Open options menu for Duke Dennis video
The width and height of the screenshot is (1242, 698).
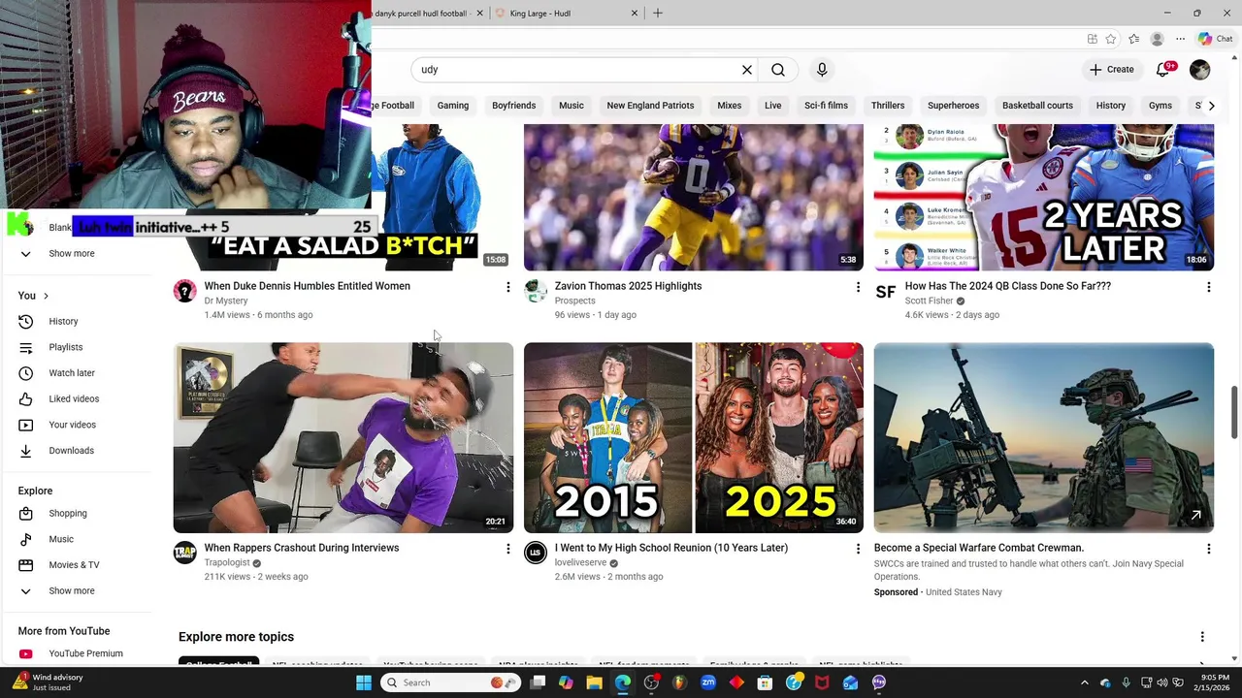pos(507,287)
